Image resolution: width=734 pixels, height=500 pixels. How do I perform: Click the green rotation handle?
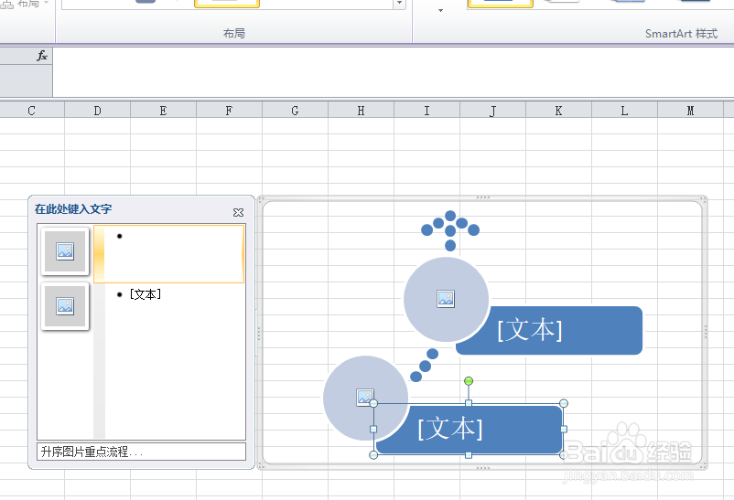click(468, 381)
